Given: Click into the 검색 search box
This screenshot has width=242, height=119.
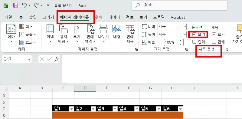Looking at the screenshot, I should tap(179, 5).
